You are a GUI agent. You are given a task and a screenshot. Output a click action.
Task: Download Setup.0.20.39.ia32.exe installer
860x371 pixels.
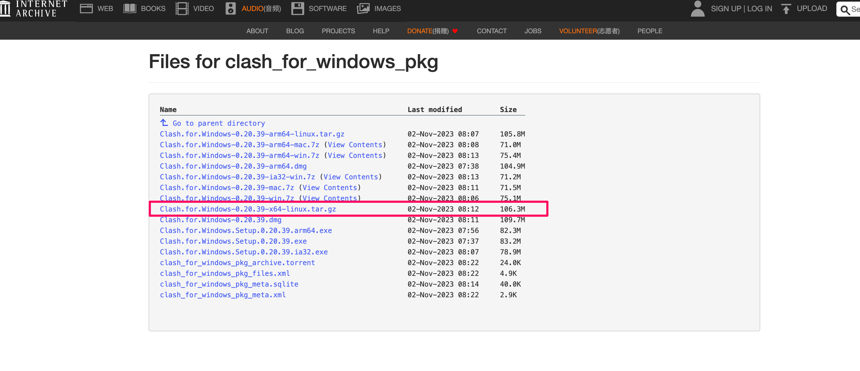pyautogui.click(x=244, y=252)
